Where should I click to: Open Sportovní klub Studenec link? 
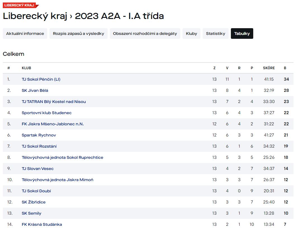tap(47, 113)
